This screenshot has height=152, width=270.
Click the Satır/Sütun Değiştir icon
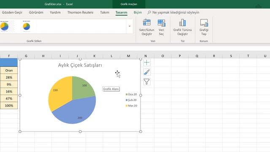click(147, 22)
